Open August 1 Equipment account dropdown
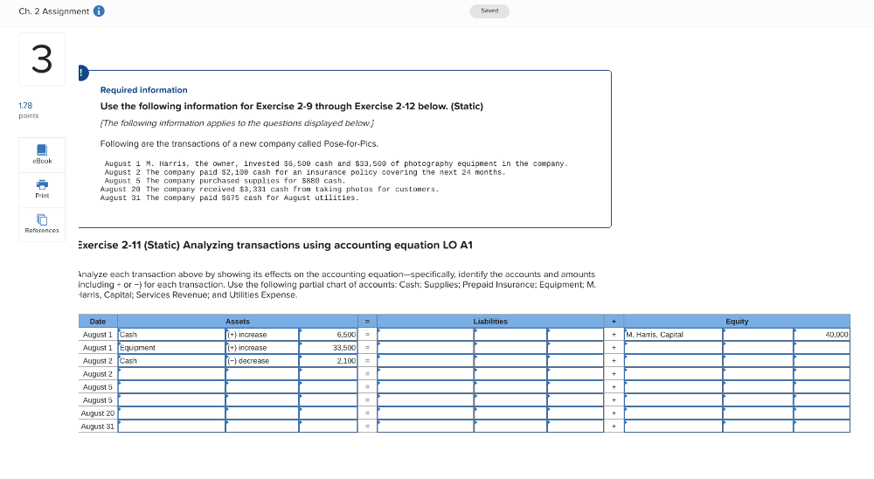 coord(171,347)
